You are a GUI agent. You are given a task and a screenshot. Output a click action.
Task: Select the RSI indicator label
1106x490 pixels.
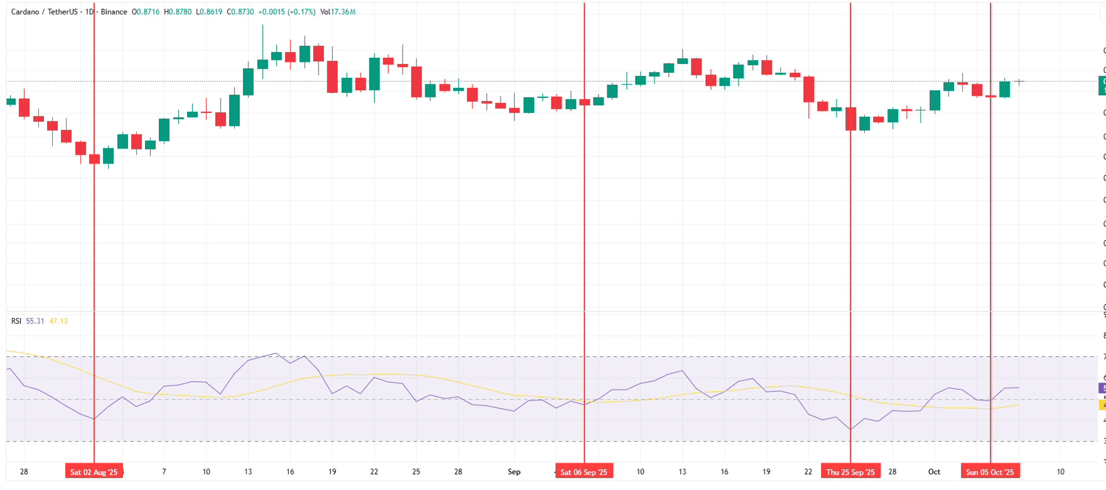(16, 321)
